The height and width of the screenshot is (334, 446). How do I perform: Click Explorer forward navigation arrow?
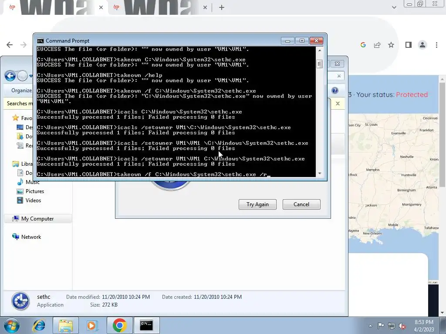coord(22,76)
